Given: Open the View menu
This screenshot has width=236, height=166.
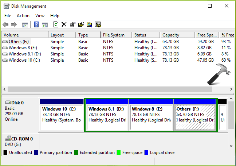Looking at the screenshot, I should click(40, 16).
